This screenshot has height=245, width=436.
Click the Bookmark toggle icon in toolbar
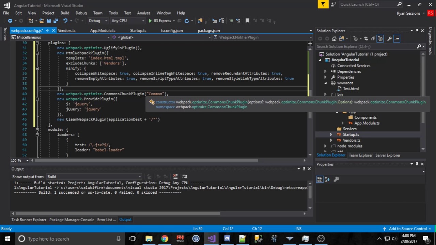tap(248, 21)
